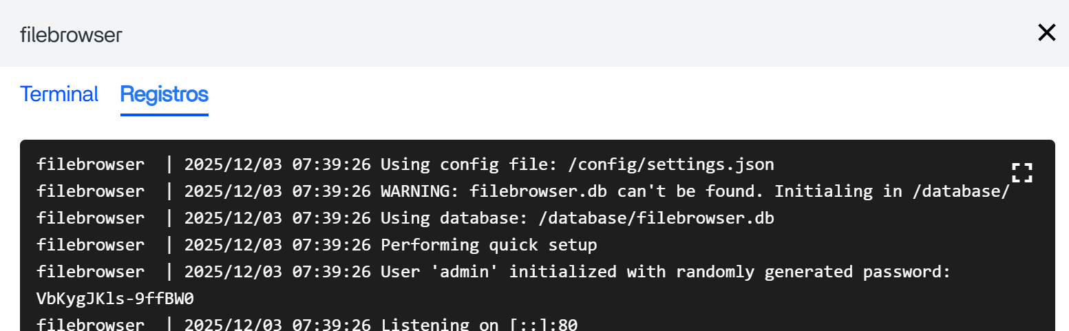Select the Registros tab
This screenshot has width=1069, height=331.
pos(164,94)
